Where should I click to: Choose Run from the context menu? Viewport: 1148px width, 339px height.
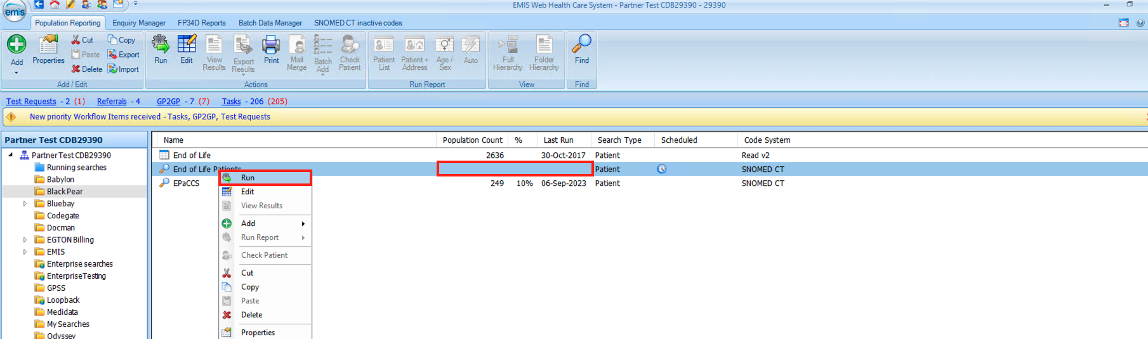[x=265, y=178]
